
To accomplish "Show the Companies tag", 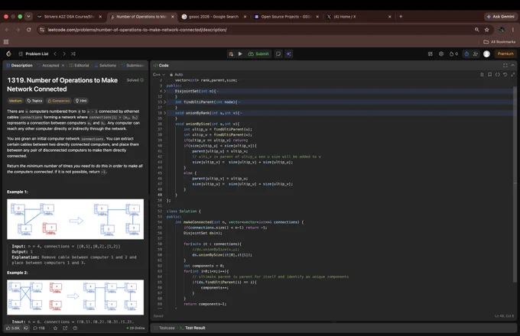I will click(59, 101).
